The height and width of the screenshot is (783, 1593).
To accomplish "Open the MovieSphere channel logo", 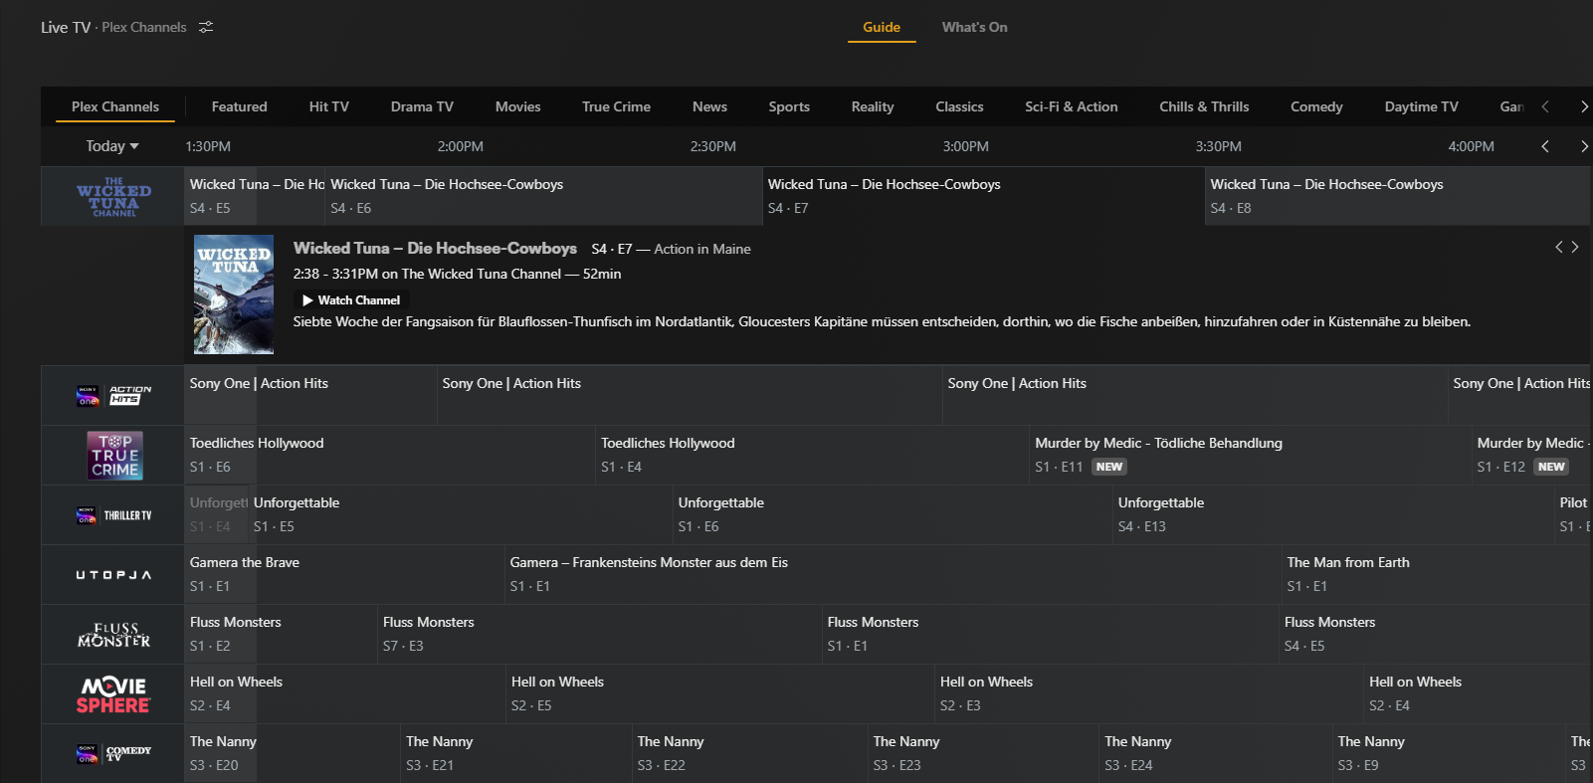I will (113, 694).
